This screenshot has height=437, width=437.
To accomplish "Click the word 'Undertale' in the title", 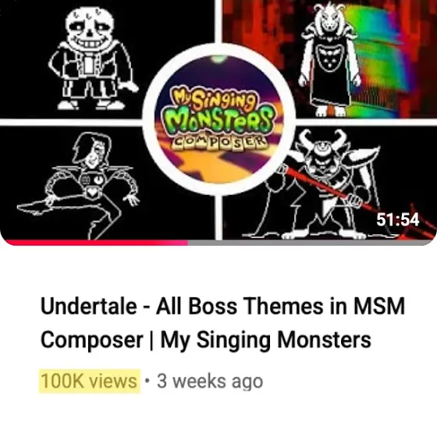I will pyautogui.click(x=88, y=306).
